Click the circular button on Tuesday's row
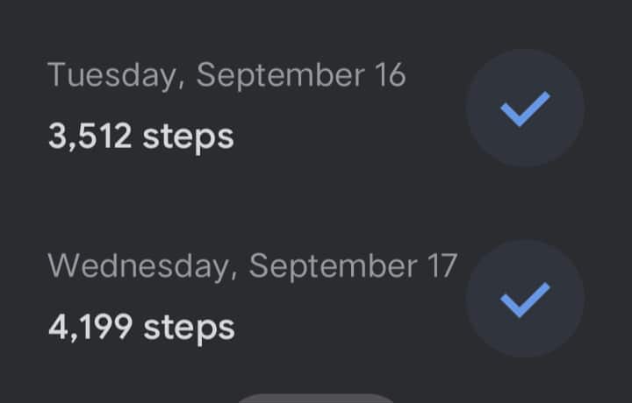This screenshot has width=632, height=403. pos(525,109)
